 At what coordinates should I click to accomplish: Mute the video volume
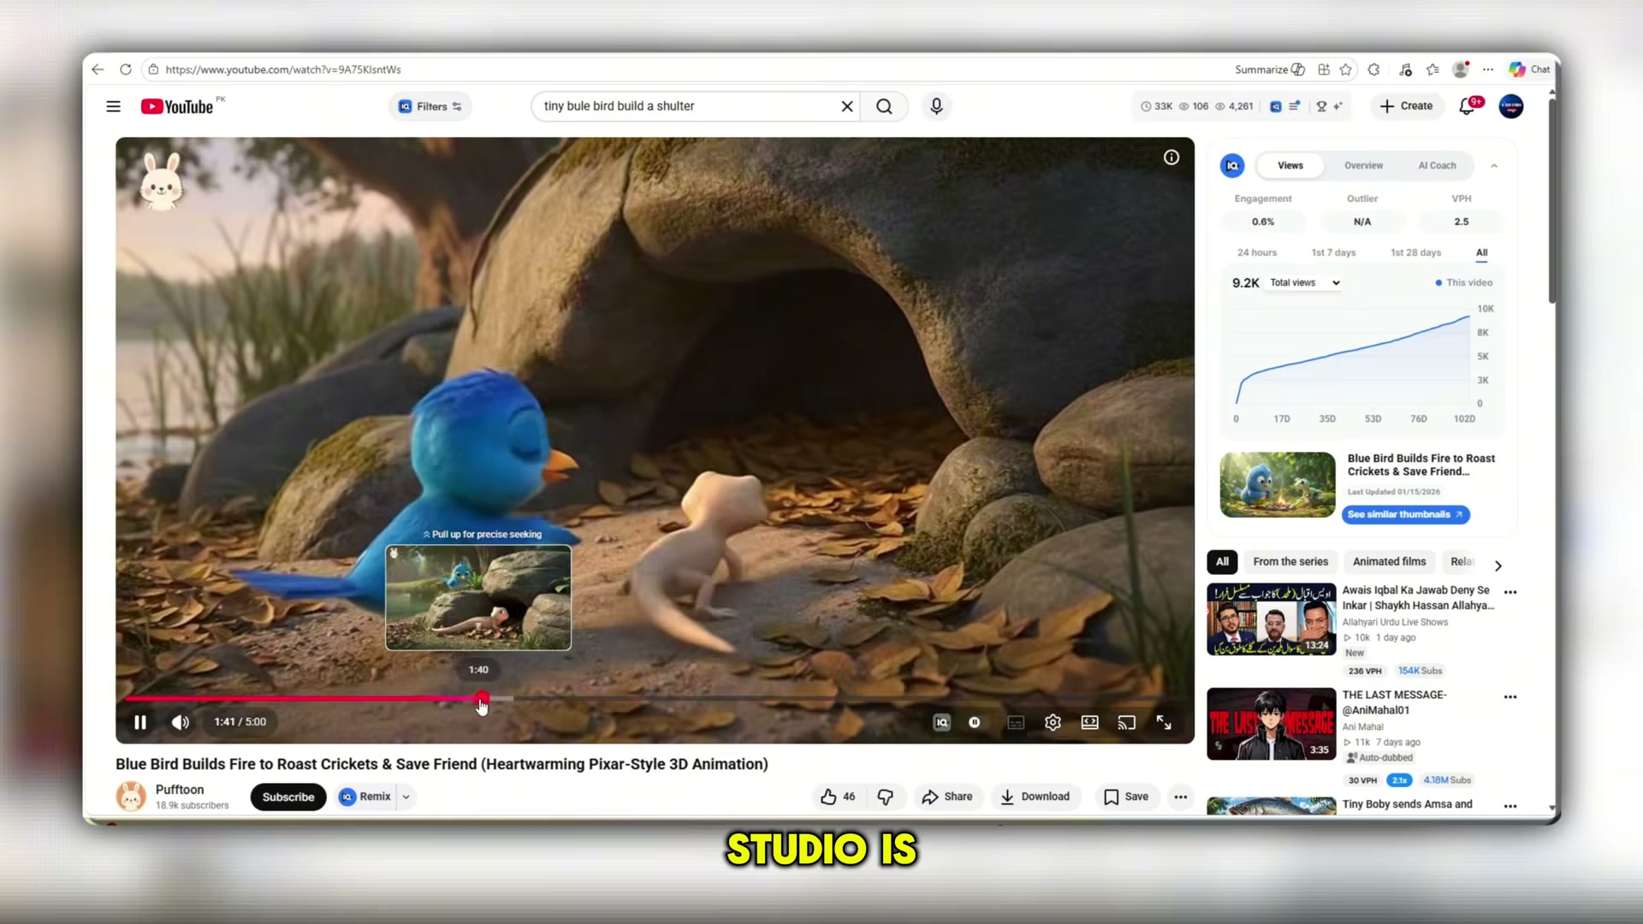[181, 722]
